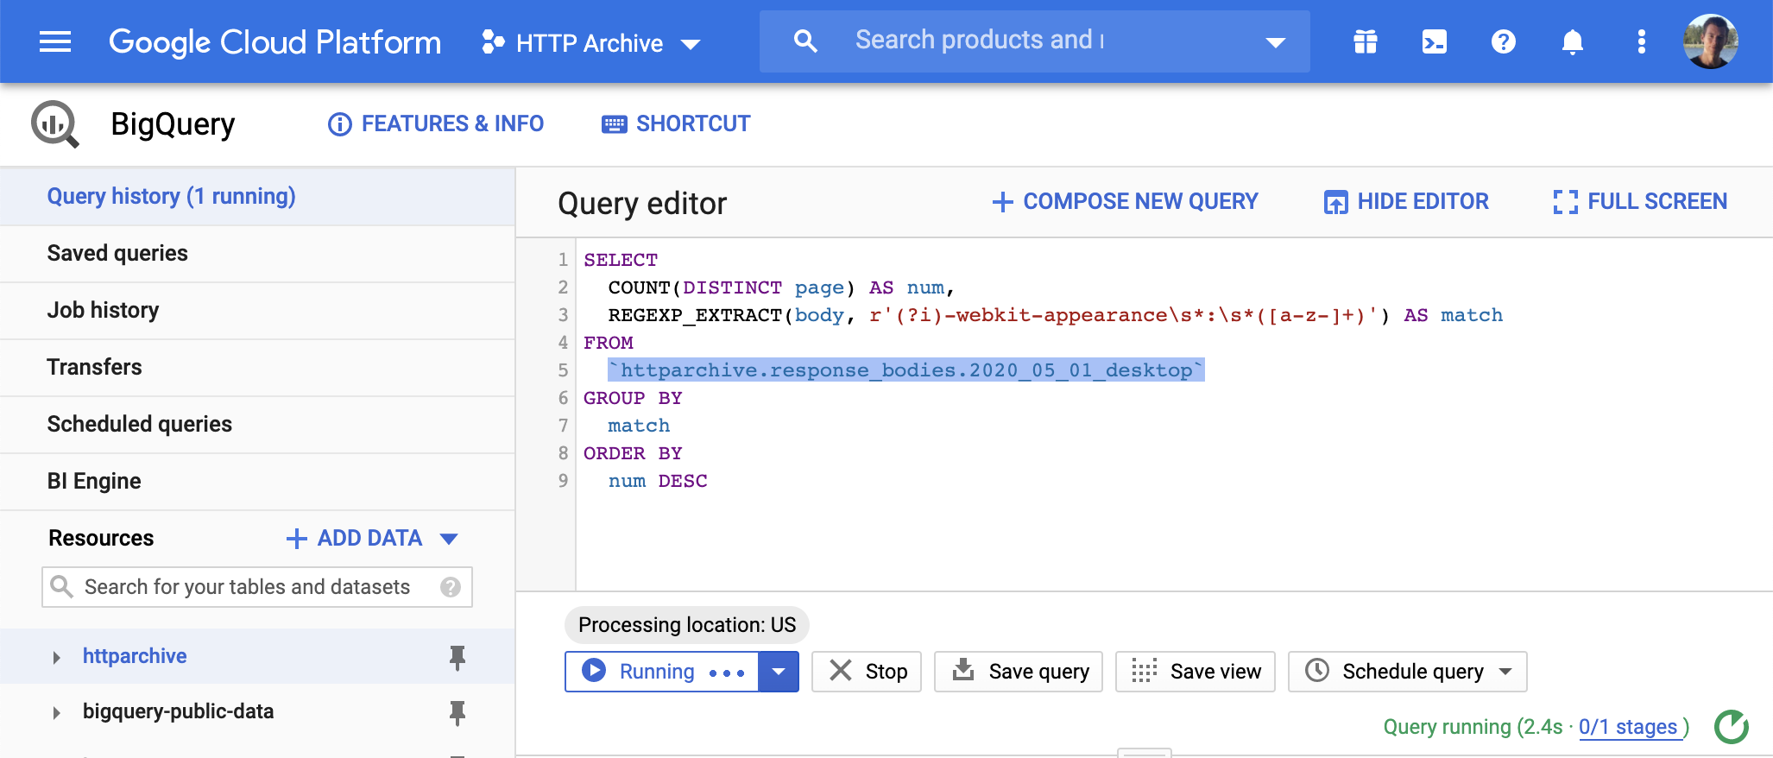The image size is (1773, 758).
Task: Open the hamburger navigation menu
Action: tap(55, 41)
